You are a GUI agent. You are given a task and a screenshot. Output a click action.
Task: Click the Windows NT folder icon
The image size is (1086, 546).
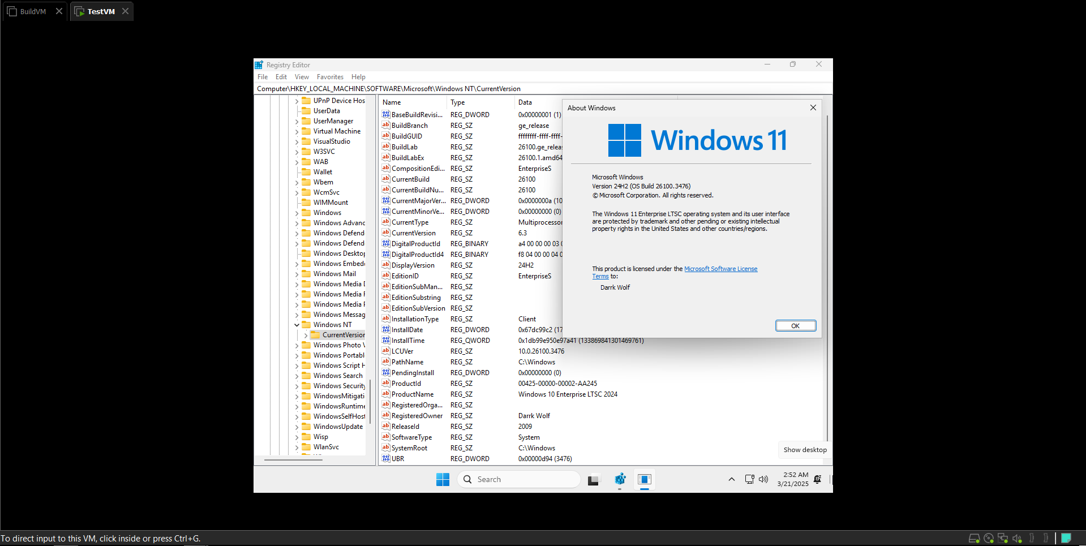click(307, 325)
